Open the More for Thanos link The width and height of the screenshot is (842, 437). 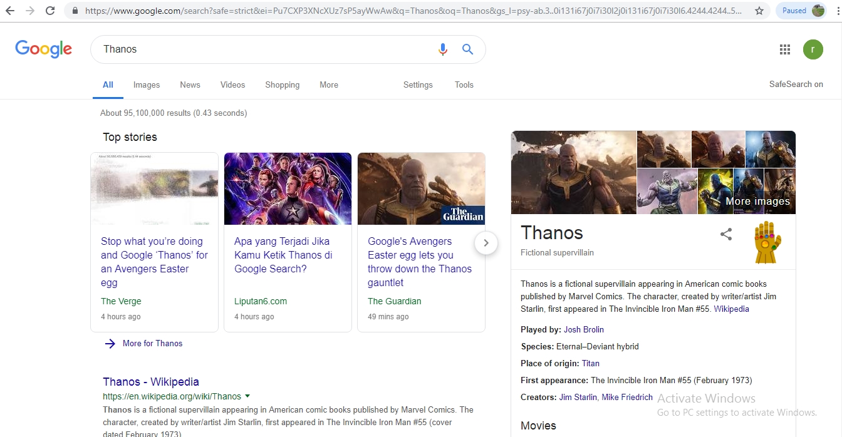tap(152, 343)
